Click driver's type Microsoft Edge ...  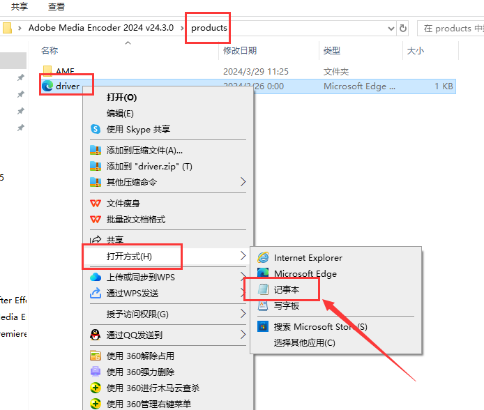tap(359, 86)
